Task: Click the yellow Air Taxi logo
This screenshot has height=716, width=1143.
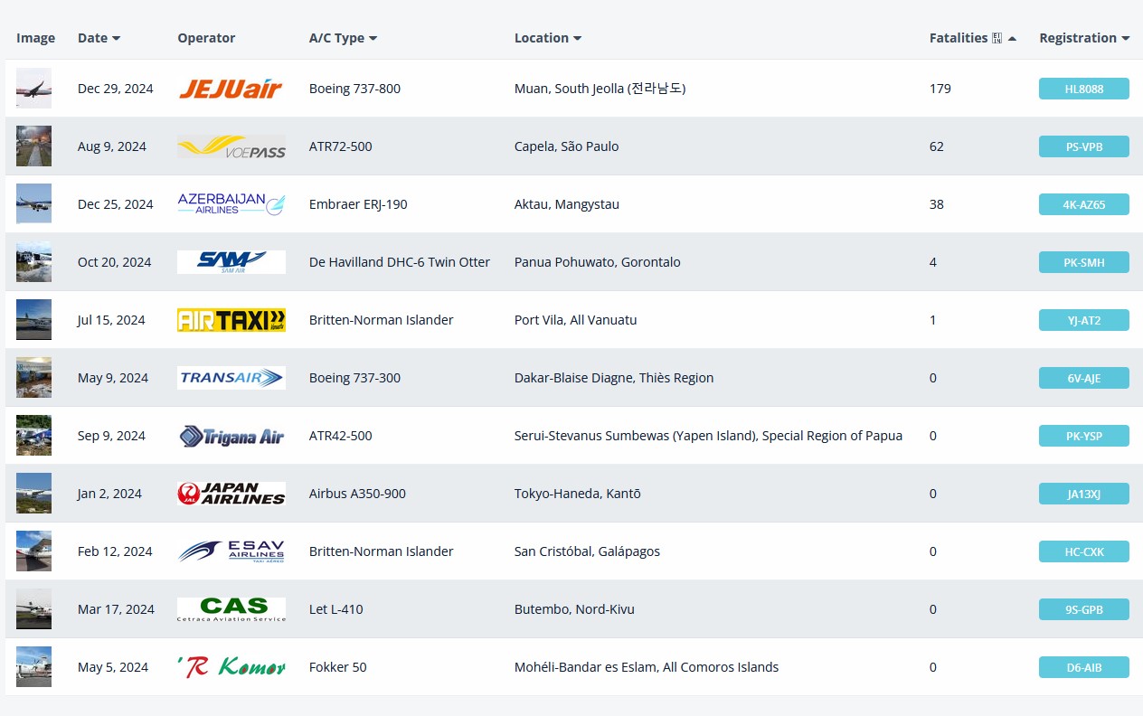Action: [231, 320]
